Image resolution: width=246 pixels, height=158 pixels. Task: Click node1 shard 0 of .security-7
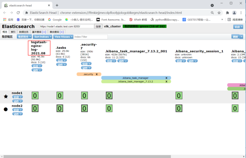point(84,96)
